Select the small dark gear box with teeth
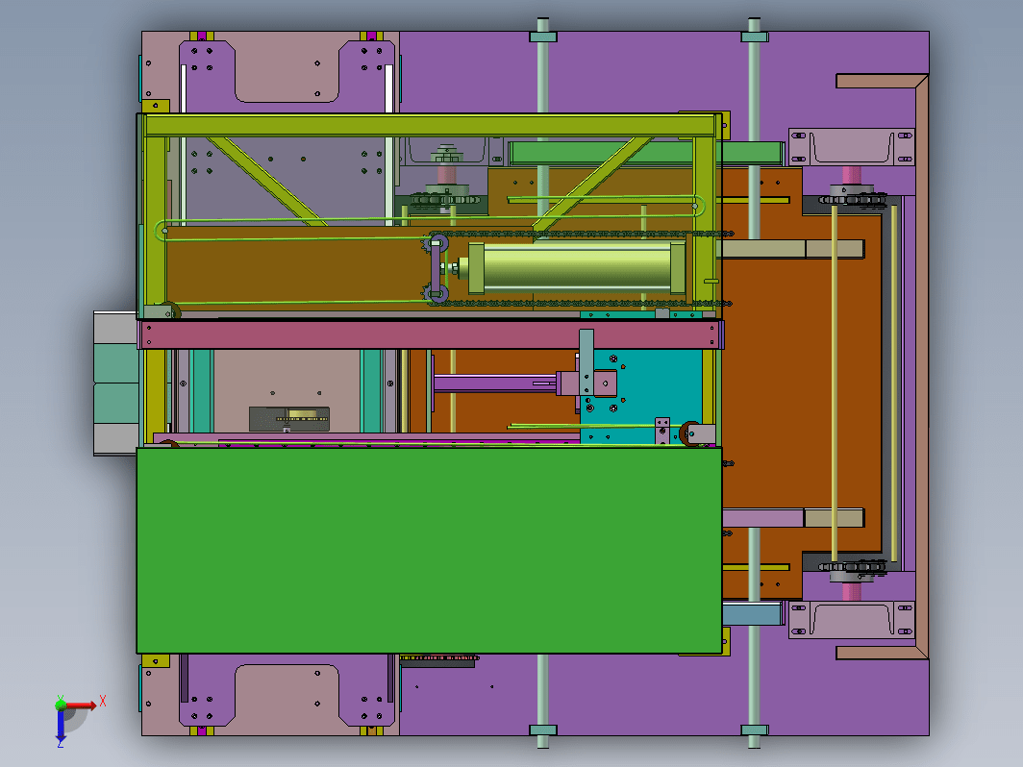The width and height of the screenshot is (1023, 767). [x=289, y=419]
